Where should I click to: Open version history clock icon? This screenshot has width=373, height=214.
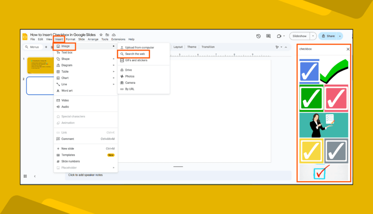pyautogui.click(x=258, y=36)
